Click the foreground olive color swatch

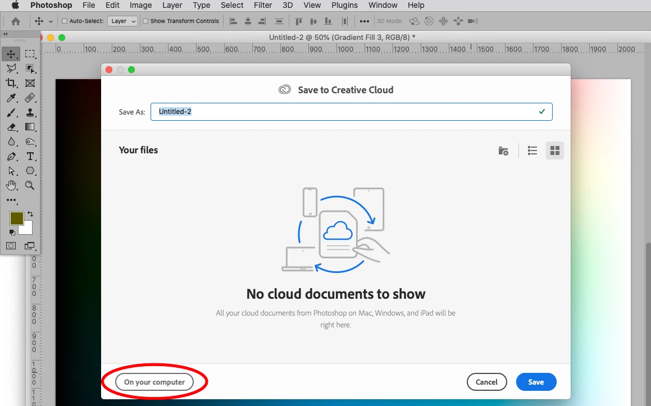[x=17, y=218]
